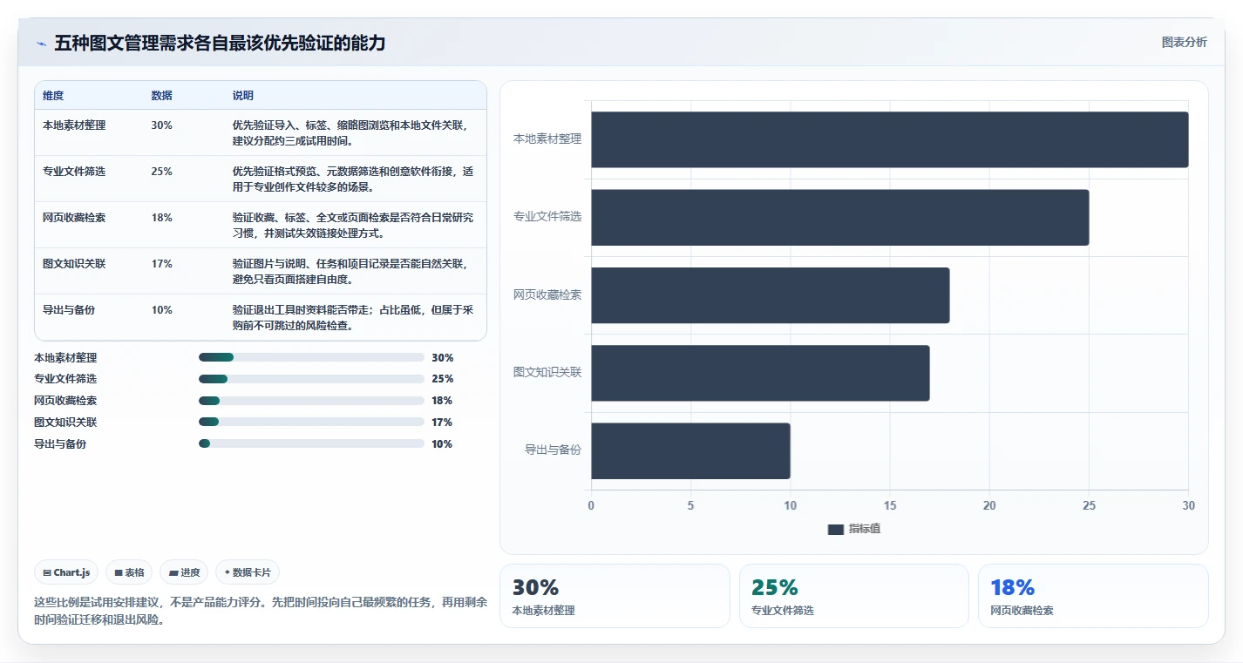Select the 表格 tag chip
Viewport: 1243px width, 663px height.
tap(129, 572)
